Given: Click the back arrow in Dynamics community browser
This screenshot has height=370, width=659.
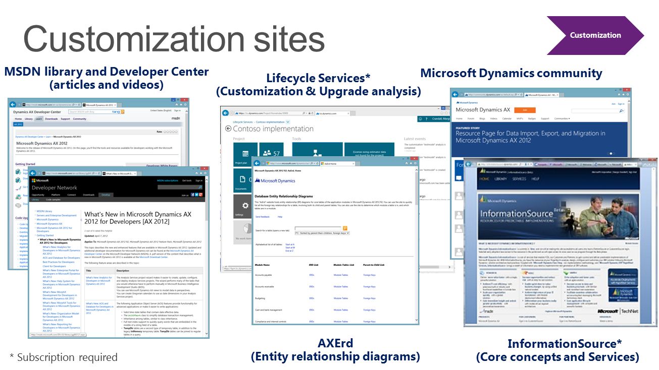Looking at the screenshot, I should tap(455, 94).
